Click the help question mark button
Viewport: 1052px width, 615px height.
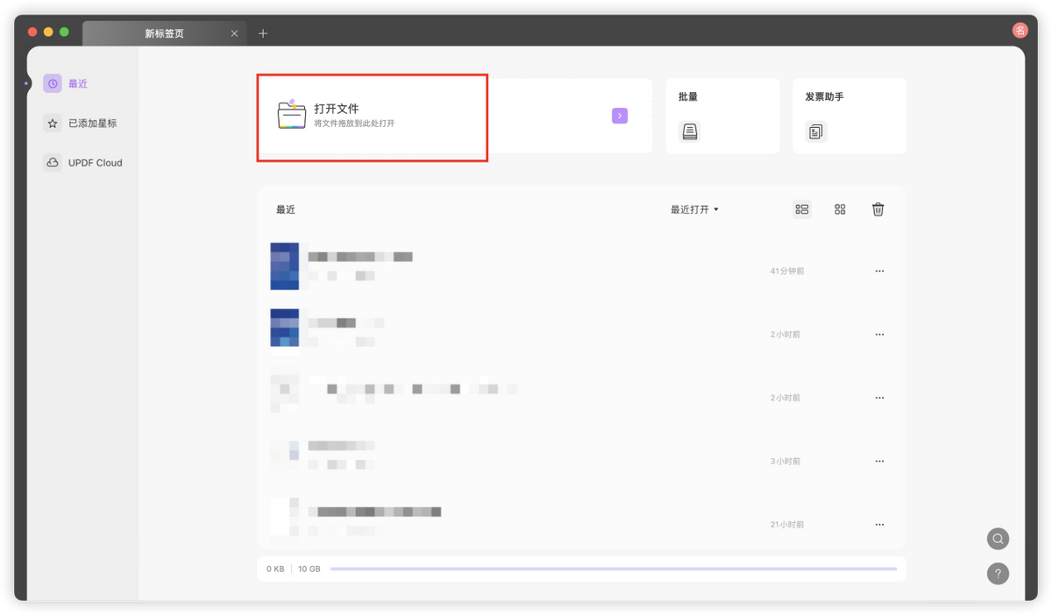[x=998, y=574]
